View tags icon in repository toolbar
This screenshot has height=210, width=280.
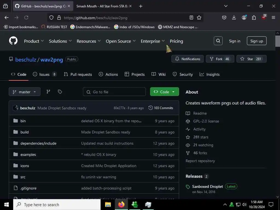60,92
